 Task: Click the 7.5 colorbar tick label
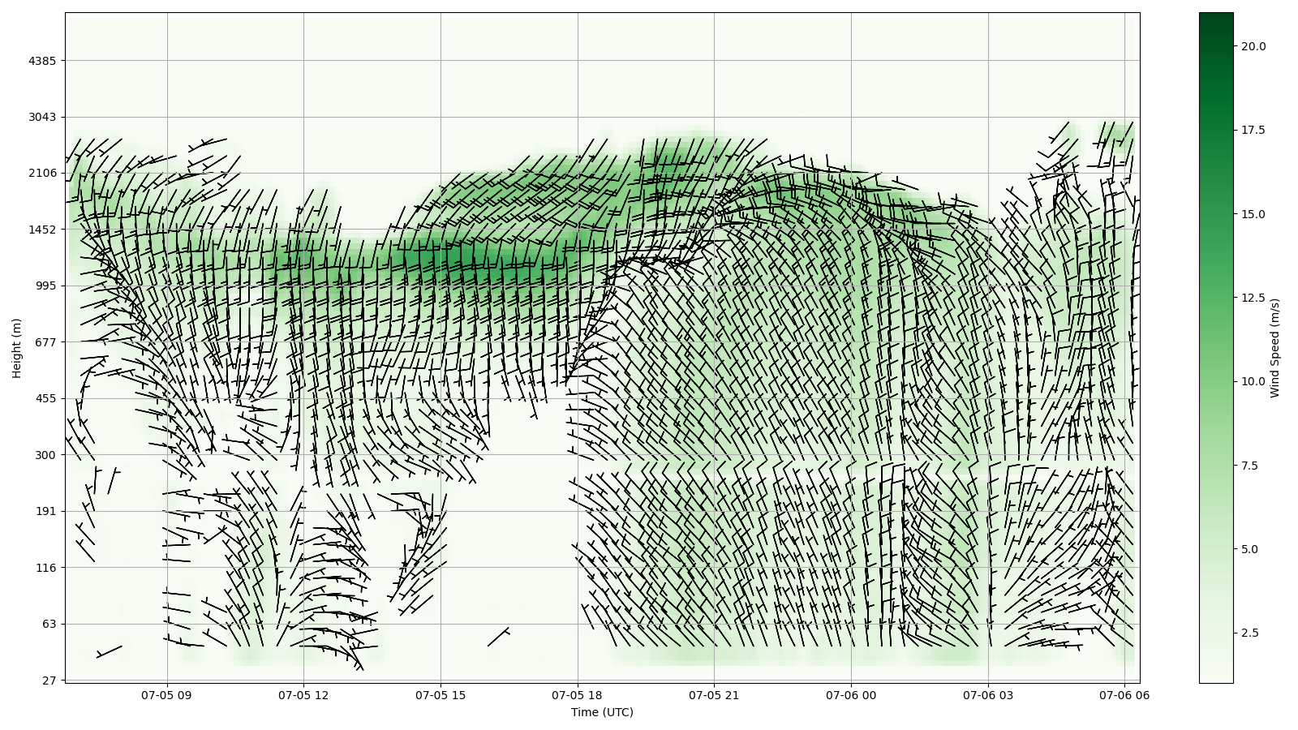1250,466
